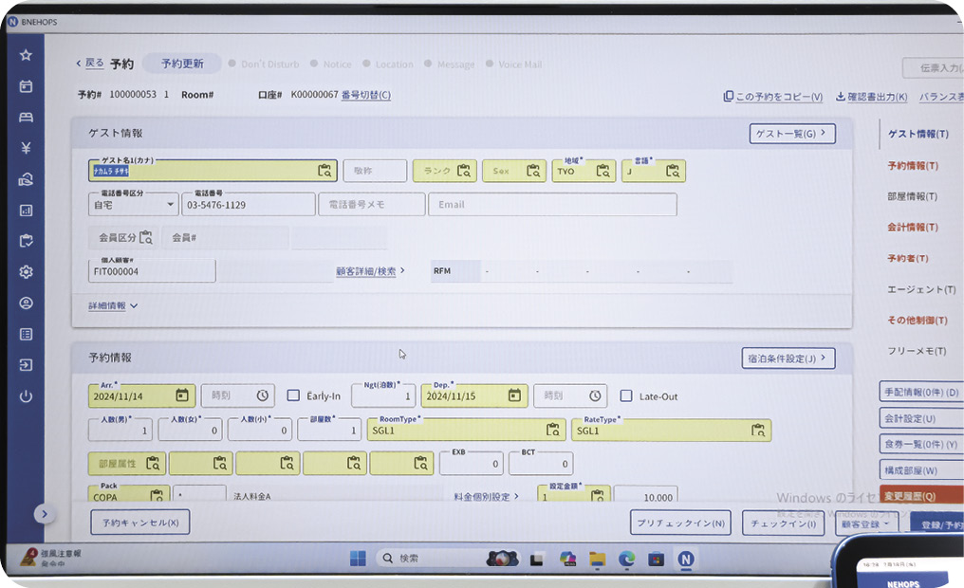Click the search icon in guest name field
This screenshot has height=588, width=964.
click(324, 172)
